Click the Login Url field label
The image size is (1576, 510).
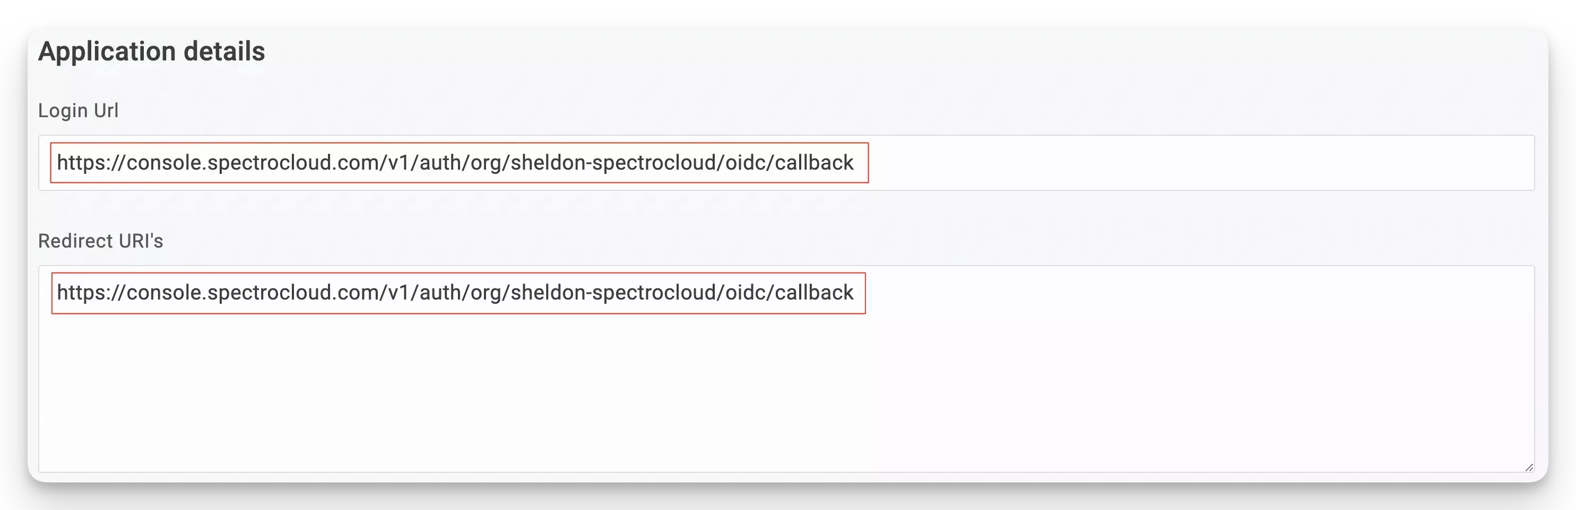pyautogui.click(x=77, y=111)
